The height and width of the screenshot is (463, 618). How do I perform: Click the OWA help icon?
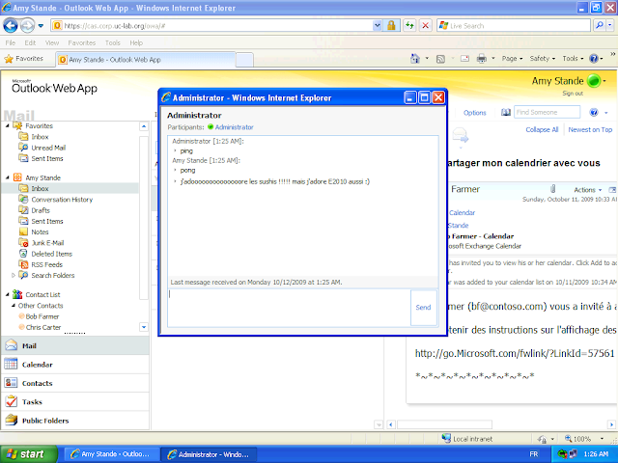pyautogui.click(x=594, y=113)
